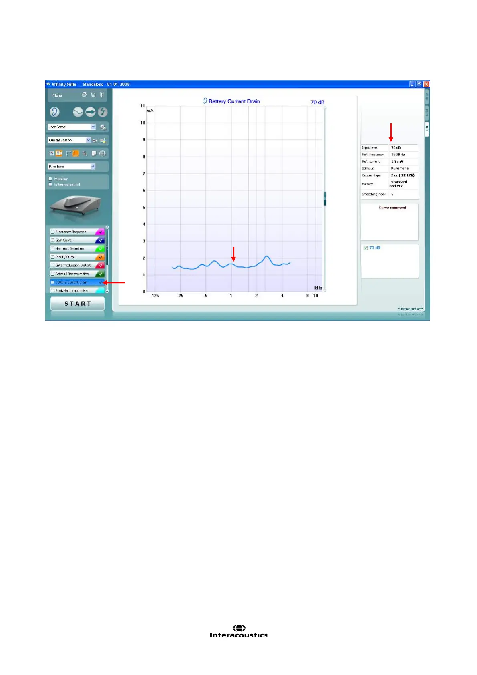Click the orange dual graph view icon

click(59, 153)
